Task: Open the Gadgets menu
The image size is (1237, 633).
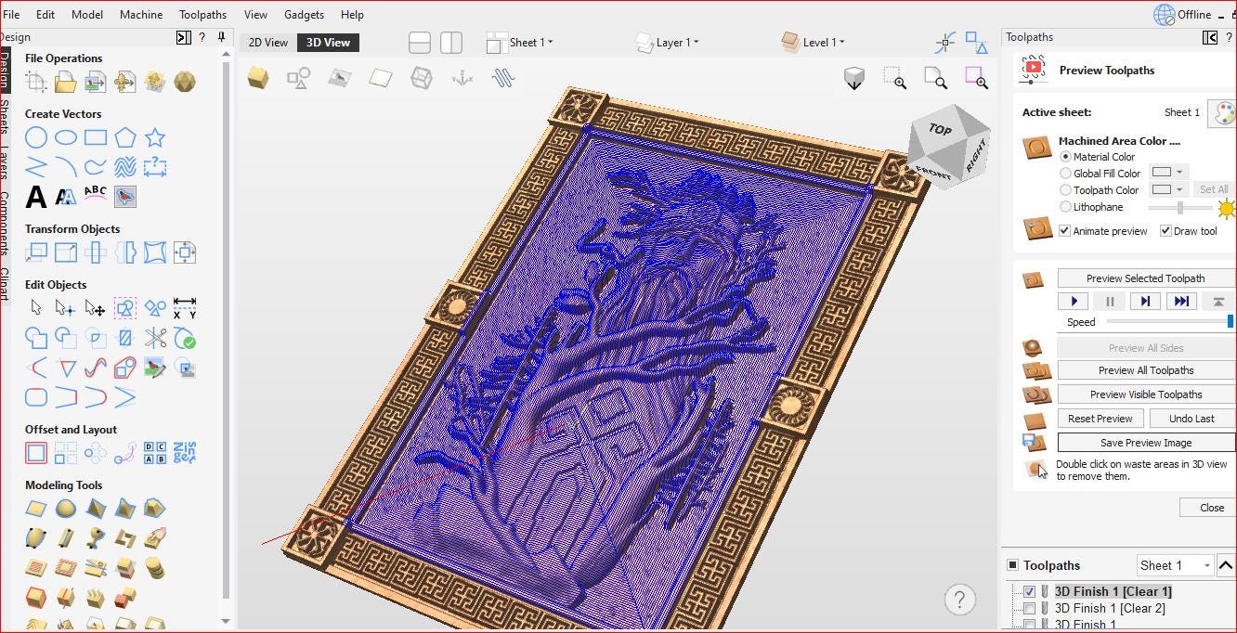Action: [x=304, y=15]
